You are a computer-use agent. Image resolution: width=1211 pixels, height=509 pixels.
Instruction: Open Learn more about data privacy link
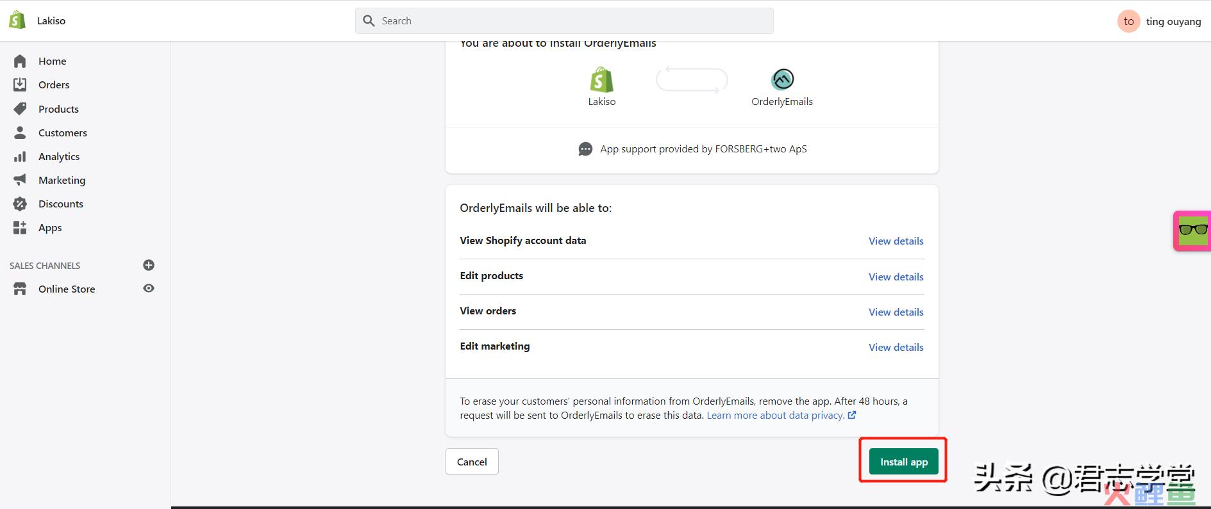click(x=775, y=415)
